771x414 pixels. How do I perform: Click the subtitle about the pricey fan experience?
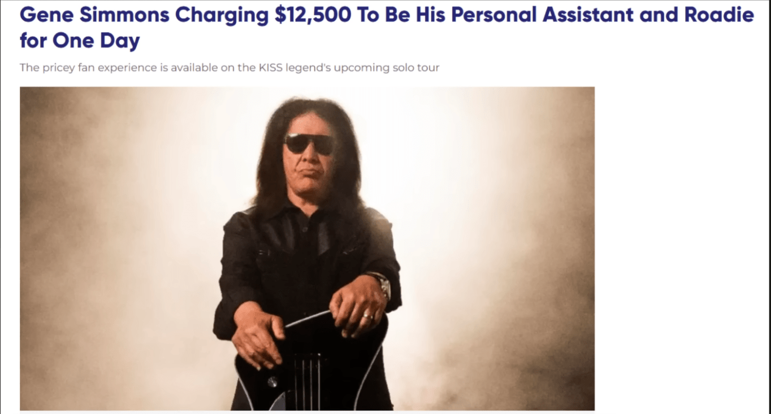[x=229, y=68]
